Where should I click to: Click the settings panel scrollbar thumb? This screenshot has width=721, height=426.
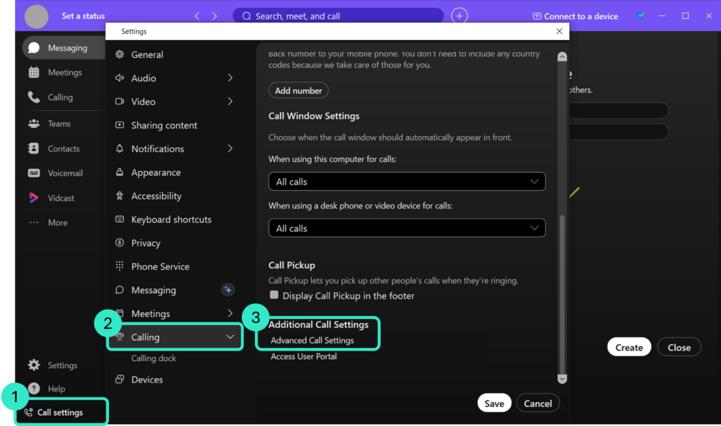[x=562, y=294]
